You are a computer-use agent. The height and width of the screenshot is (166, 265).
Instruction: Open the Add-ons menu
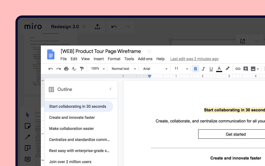click(x=145, y=59)
